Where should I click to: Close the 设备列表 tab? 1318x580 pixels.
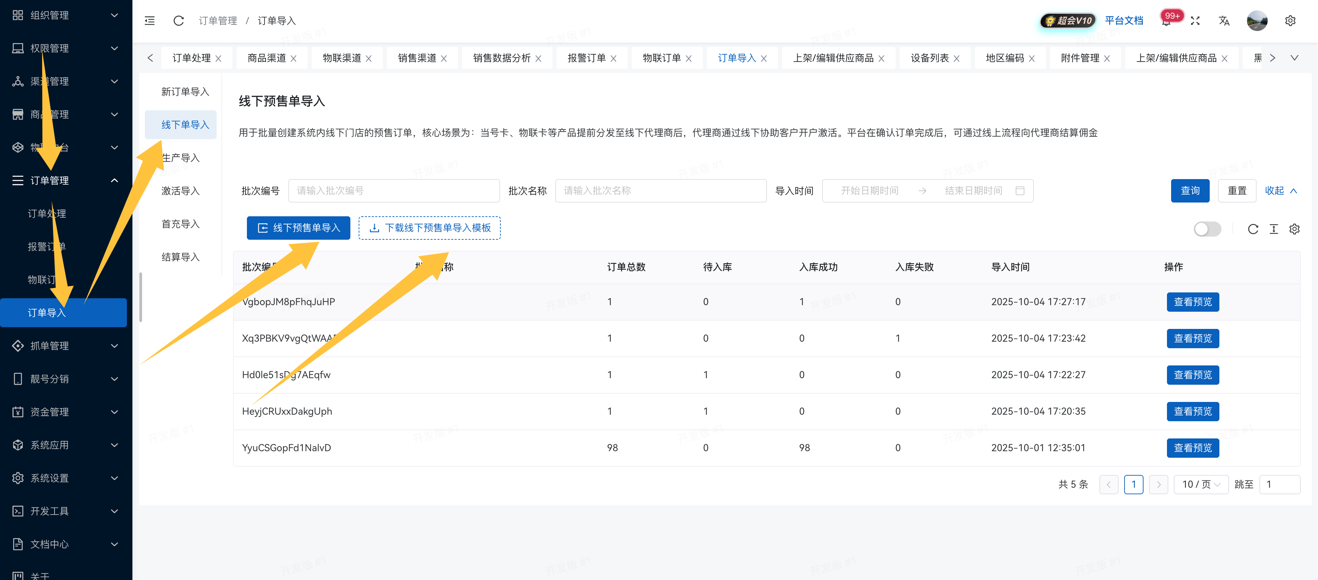tap(956, 58)
